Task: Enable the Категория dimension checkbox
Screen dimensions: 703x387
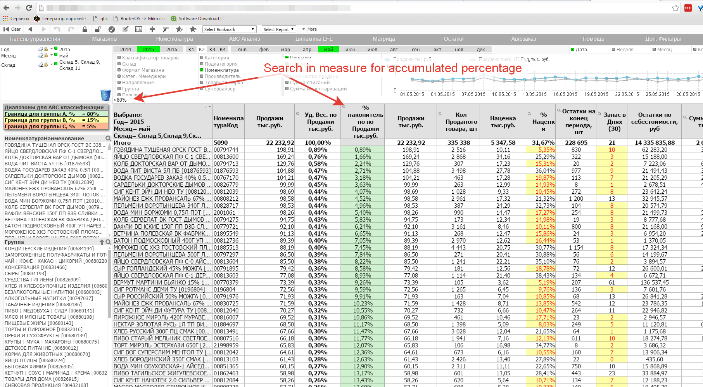Action: click(x=202, y=58)
